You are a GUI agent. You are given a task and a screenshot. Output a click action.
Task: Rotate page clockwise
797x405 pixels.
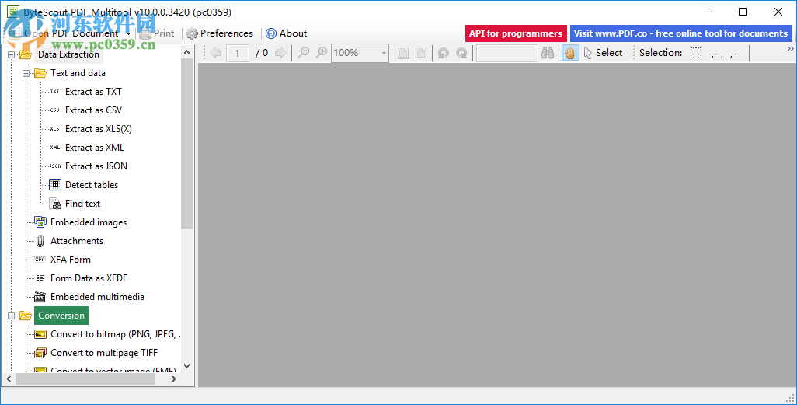point(461,53)
